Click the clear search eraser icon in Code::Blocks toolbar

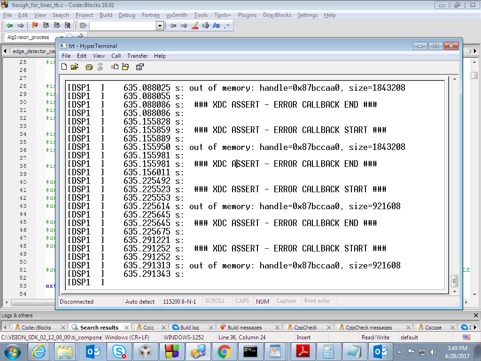pos(83,25)
